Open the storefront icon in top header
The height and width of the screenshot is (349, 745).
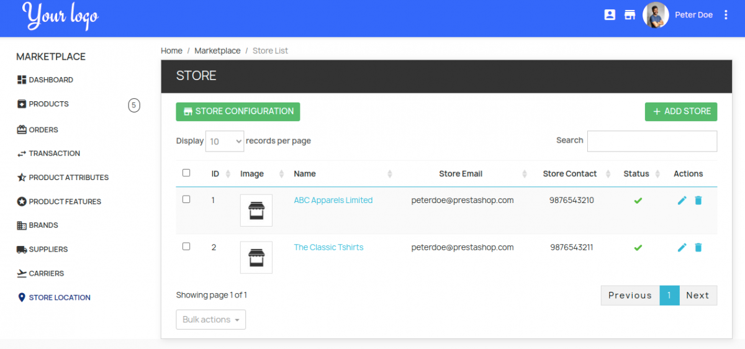click(630, 15)
